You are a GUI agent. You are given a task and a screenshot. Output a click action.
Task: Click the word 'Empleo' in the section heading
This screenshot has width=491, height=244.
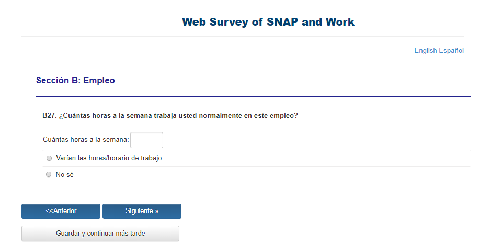pyautogui.click(x=99, y=81)
